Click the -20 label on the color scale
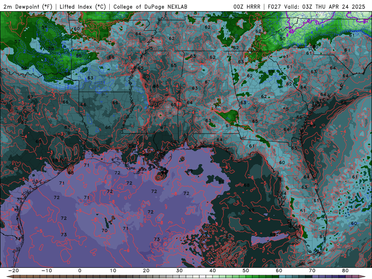The height and width of the screenshot is (279, 372). pyautogui.click(x=13, y=271)
